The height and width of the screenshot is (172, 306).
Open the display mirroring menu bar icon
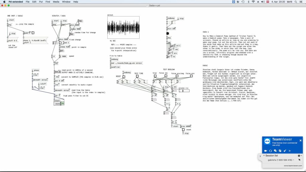coord(238,2)
